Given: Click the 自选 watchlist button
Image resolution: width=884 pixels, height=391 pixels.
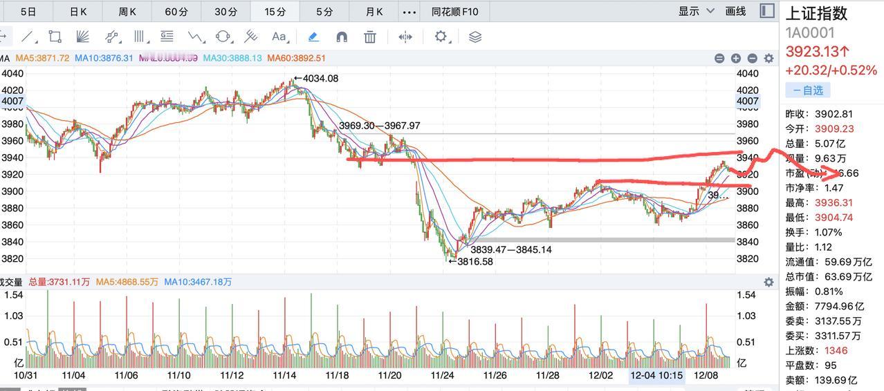Looking at the screenshot, I should tap(808, 90).
